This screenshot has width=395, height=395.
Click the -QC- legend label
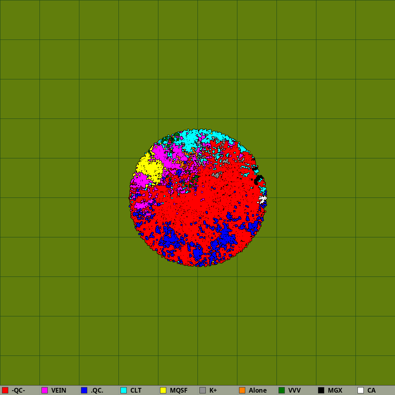(x=19, y=391)
